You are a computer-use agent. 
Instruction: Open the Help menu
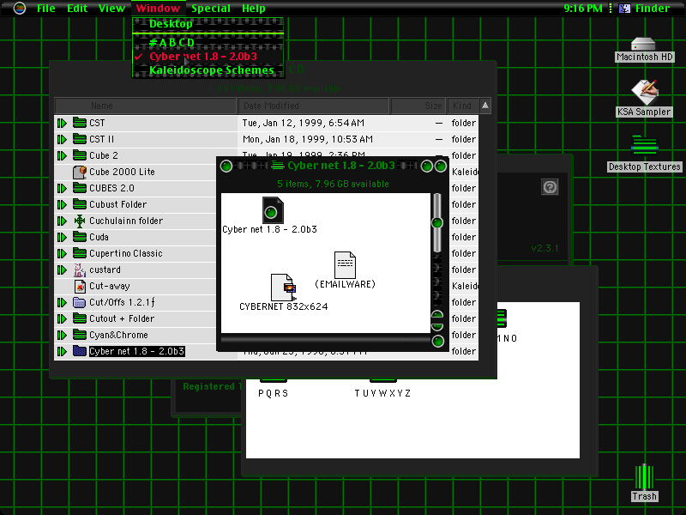click(253, 8)
